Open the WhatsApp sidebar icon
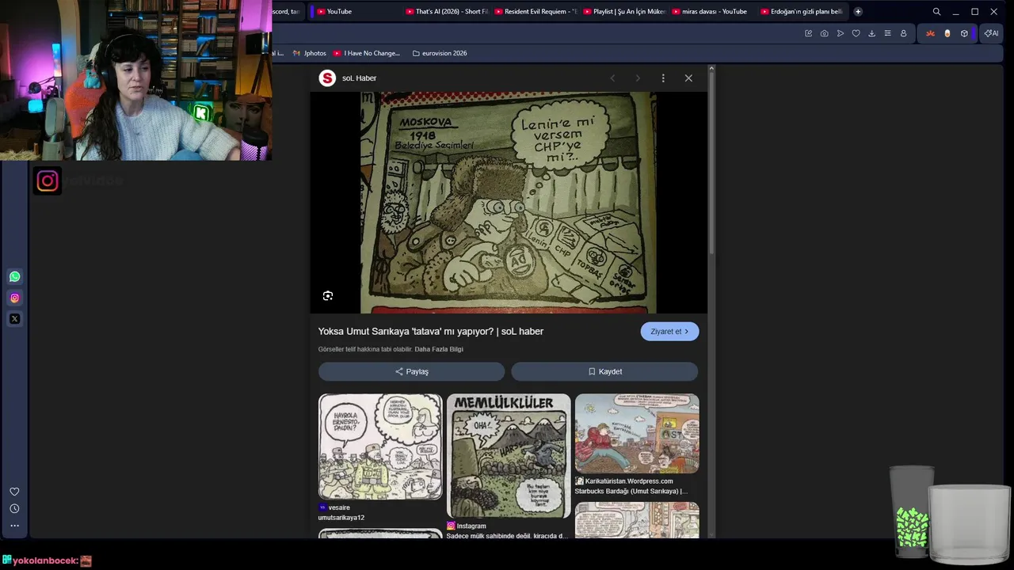The image size is (1014, 570). click(x=14, y=276)
